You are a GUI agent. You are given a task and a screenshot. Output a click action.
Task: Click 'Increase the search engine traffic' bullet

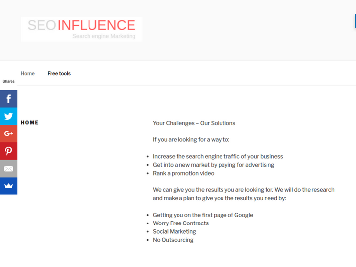[218, 157]
